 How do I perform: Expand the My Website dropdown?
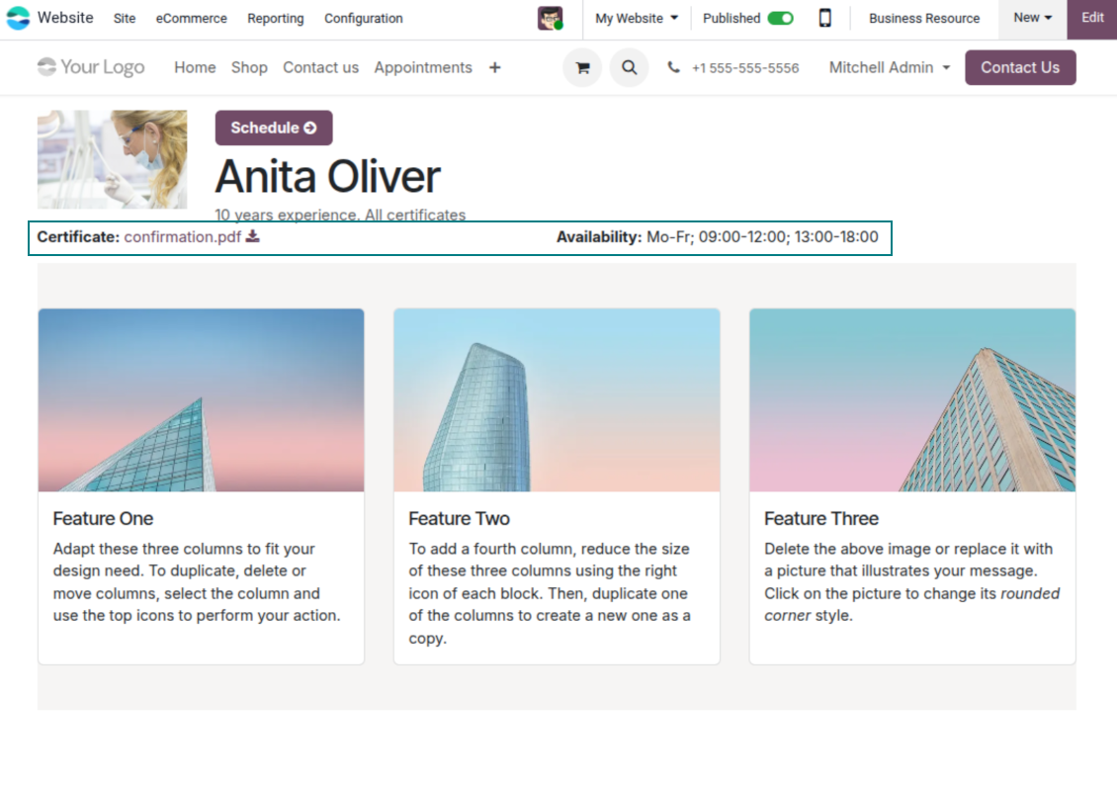click(x=636, y=18)
